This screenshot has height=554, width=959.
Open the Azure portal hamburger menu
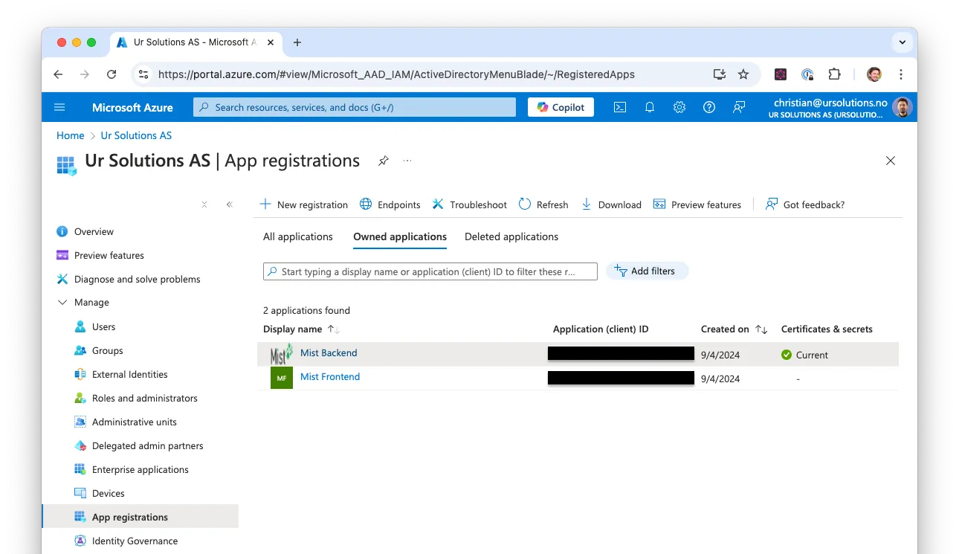coord(60,107)
